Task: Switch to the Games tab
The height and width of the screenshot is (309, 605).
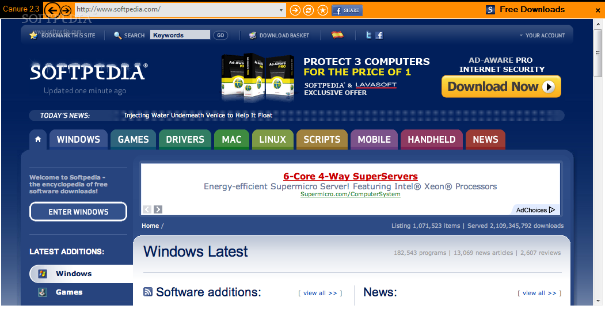Action: tap(133, 139)
